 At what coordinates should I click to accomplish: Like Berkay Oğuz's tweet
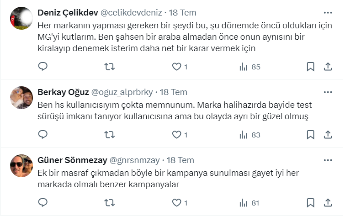coord(176,135)
